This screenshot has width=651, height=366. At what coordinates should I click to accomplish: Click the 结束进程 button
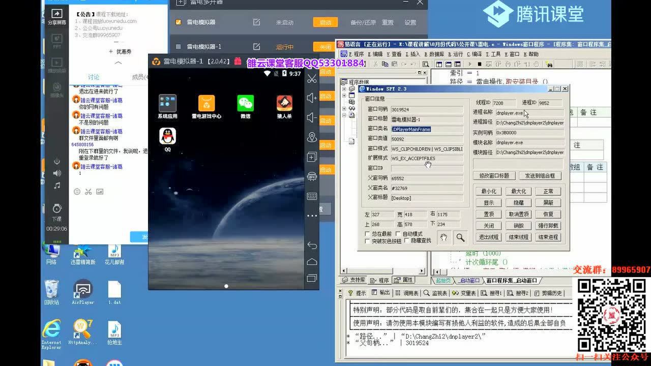click(548, 237)
